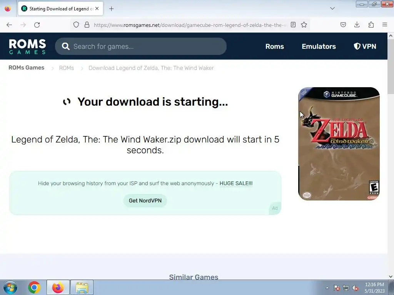Focus the Search for games field
The width and height of the screenshot is (394, 295).
point(141,46)
